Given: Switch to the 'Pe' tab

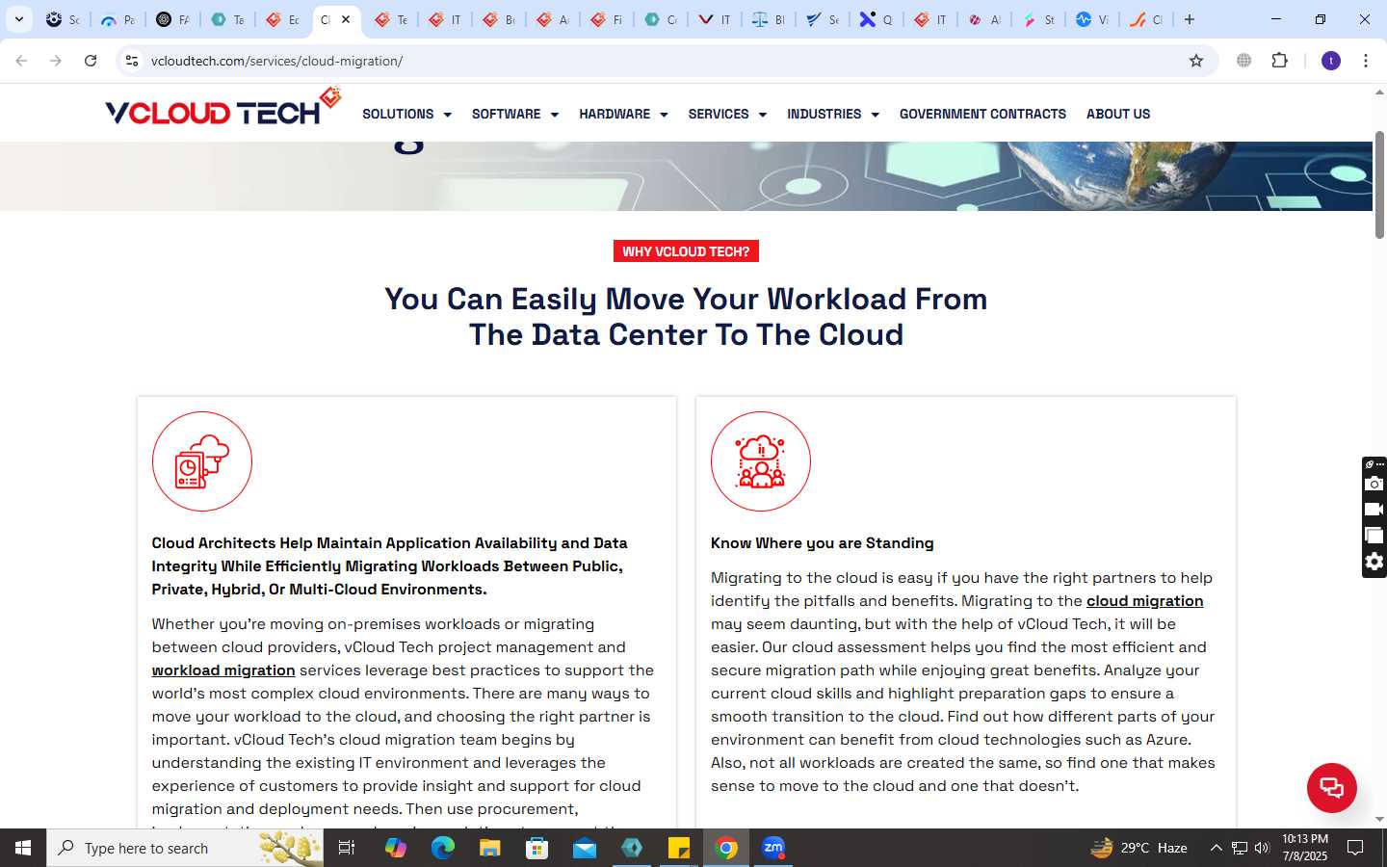Looking at the screenshot, I should (x=118, y=19).
